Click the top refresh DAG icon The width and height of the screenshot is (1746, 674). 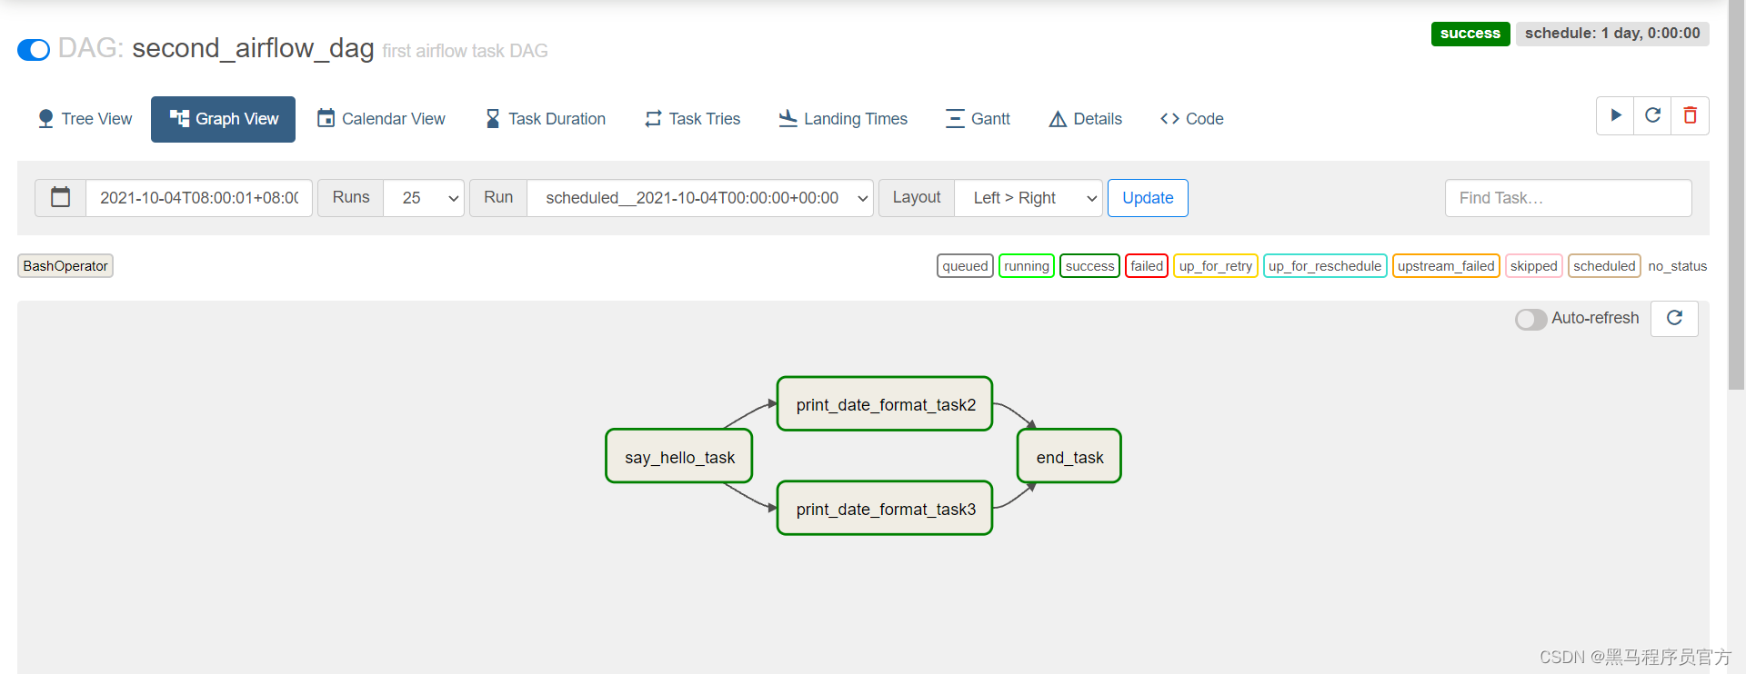point(1652,115)
